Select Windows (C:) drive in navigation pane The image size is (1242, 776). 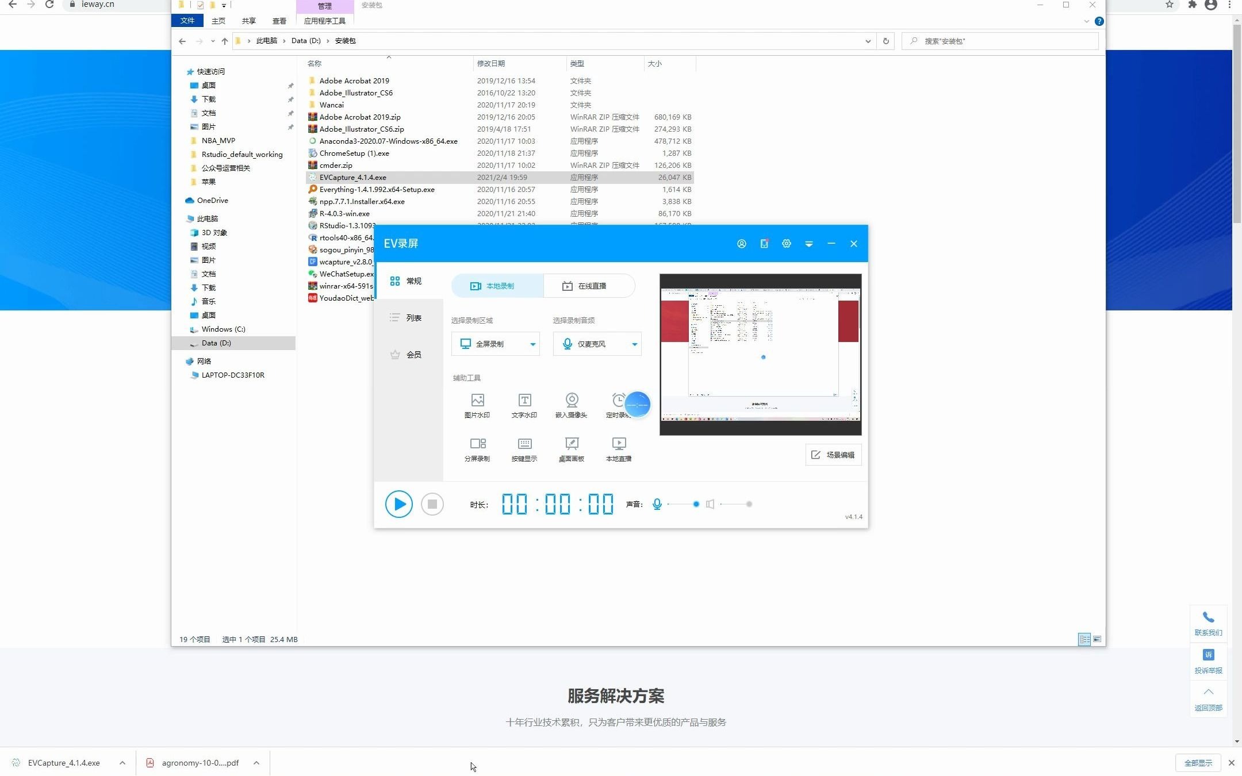223,329
